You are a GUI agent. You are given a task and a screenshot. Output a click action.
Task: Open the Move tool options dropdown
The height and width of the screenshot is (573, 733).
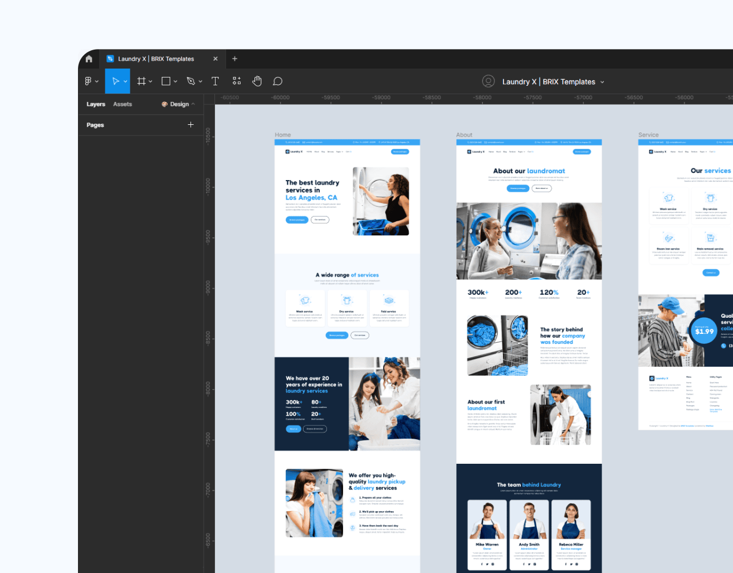pos(125,81)
